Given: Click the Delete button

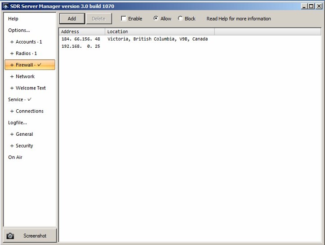Looking at the screenshot, I should click(x=99, y=18).
